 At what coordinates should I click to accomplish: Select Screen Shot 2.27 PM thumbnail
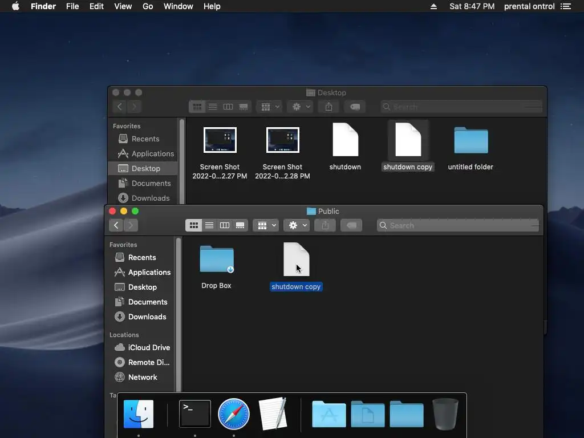220,140
